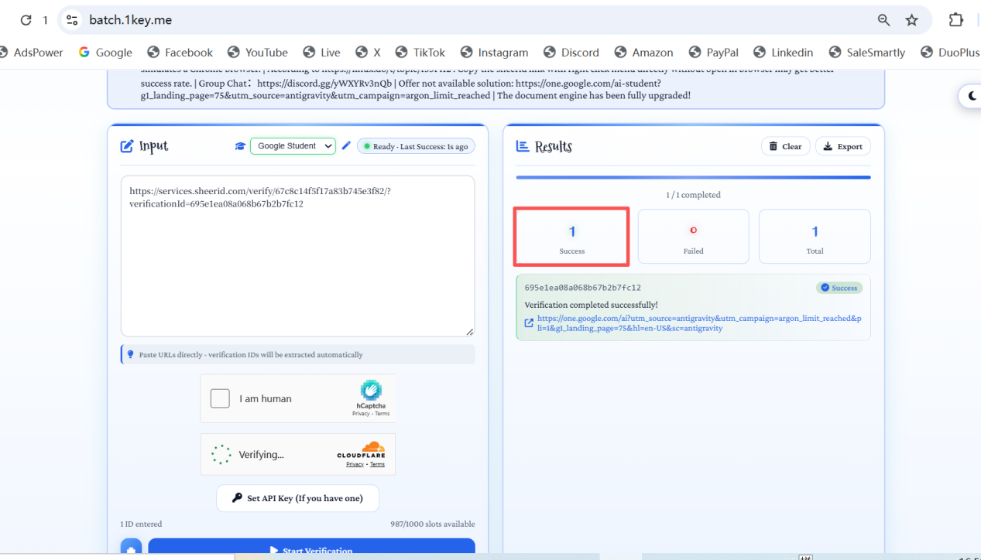The height and width of the screenshot is (560, 981).
Task: Export results with the Export button
Action: point(843,146)
